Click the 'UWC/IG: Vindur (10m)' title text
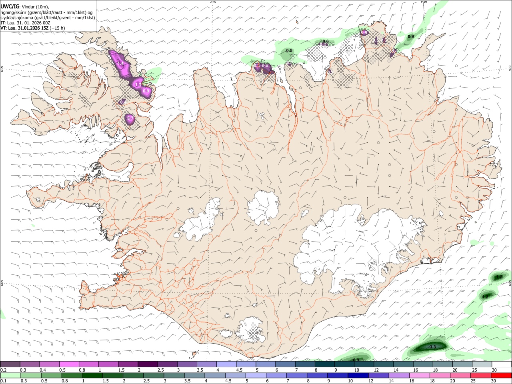The height and width of the screenshot is (384, 512). coord(24,7)
